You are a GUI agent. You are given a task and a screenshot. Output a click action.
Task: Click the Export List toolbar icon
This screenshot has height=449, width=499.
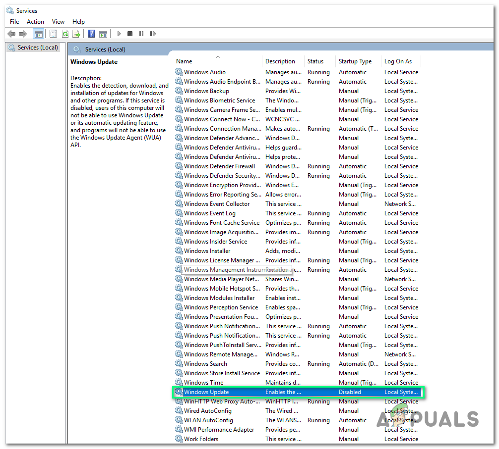76,34
